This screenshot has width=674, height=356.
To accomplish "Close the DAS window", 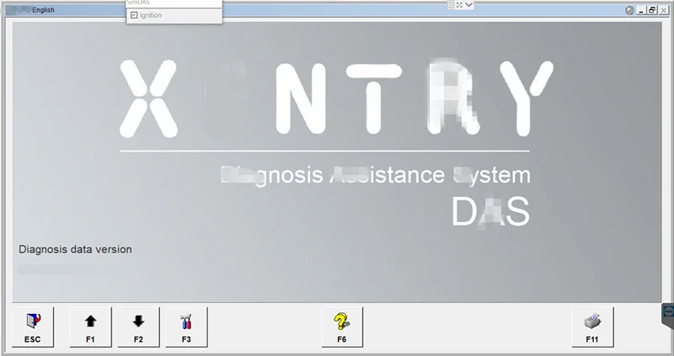I will point(663,10).
